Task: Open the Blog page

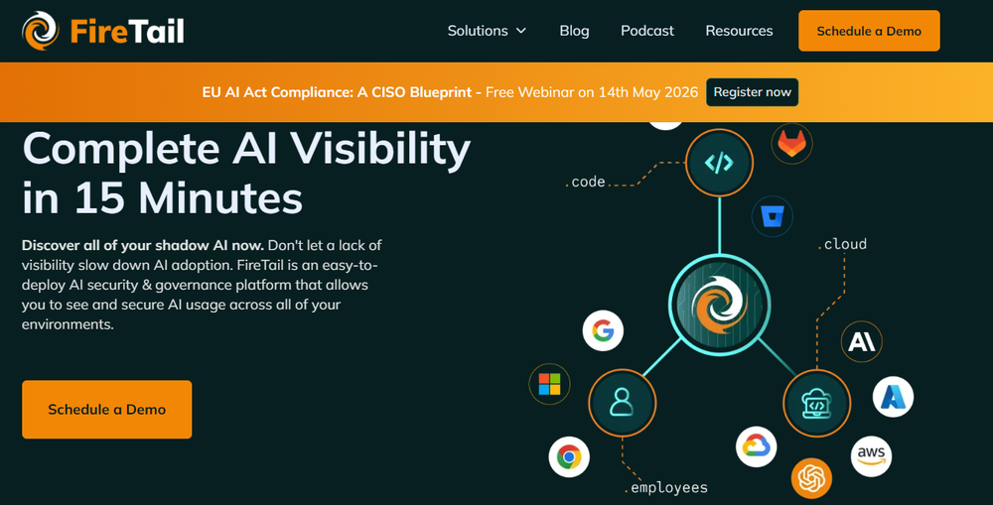Action: pos(574,31)
